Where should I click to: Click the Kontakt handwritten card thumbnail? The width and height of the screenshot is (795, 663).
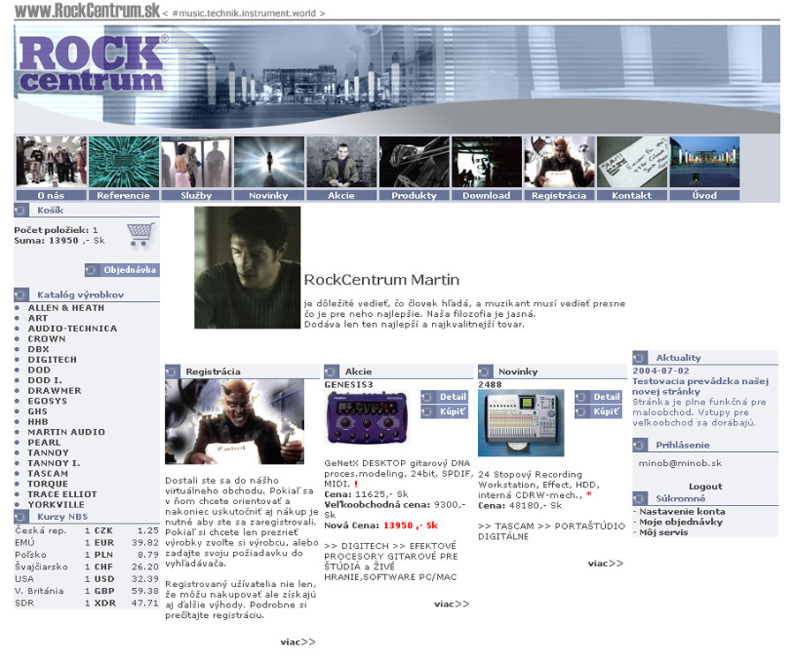click(632, 162)
